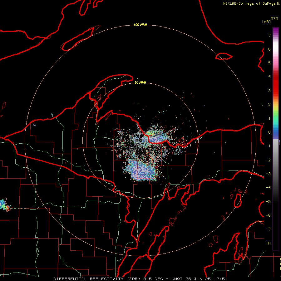Click the DZD product label above color bar
The height and width of the screenshot is (281, 281).
274,19
